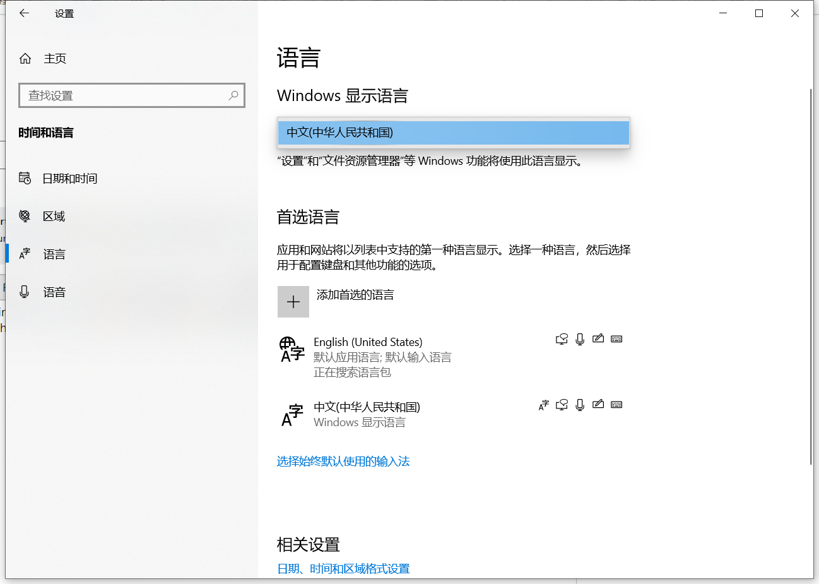
Task: Open the Windows 显示语言 dropdown
Action: [x=454, y=133]
